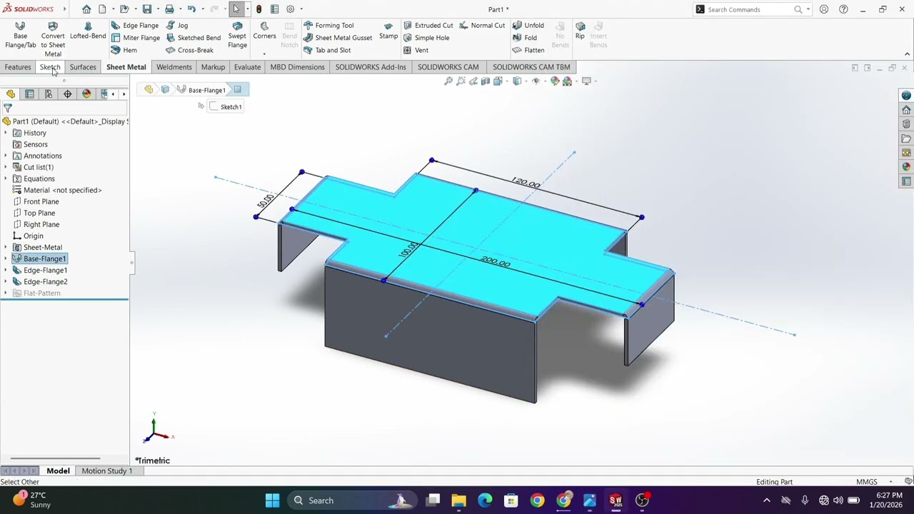This screenshot has height=514, width=914.
Task: Open the Display Style dropdown arrow
Action: click(x=525, y=81)
